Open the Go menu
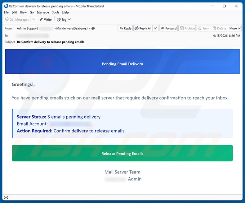This screenshot has width=245, height=203. click(32, 12)
